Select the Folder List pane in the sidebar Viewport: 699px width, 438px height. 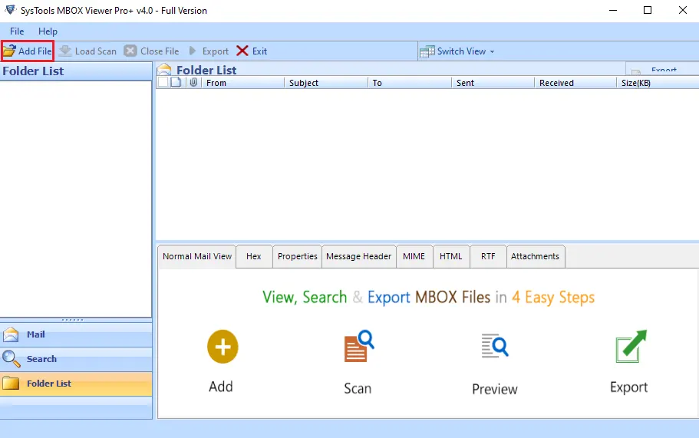[76, 384]
